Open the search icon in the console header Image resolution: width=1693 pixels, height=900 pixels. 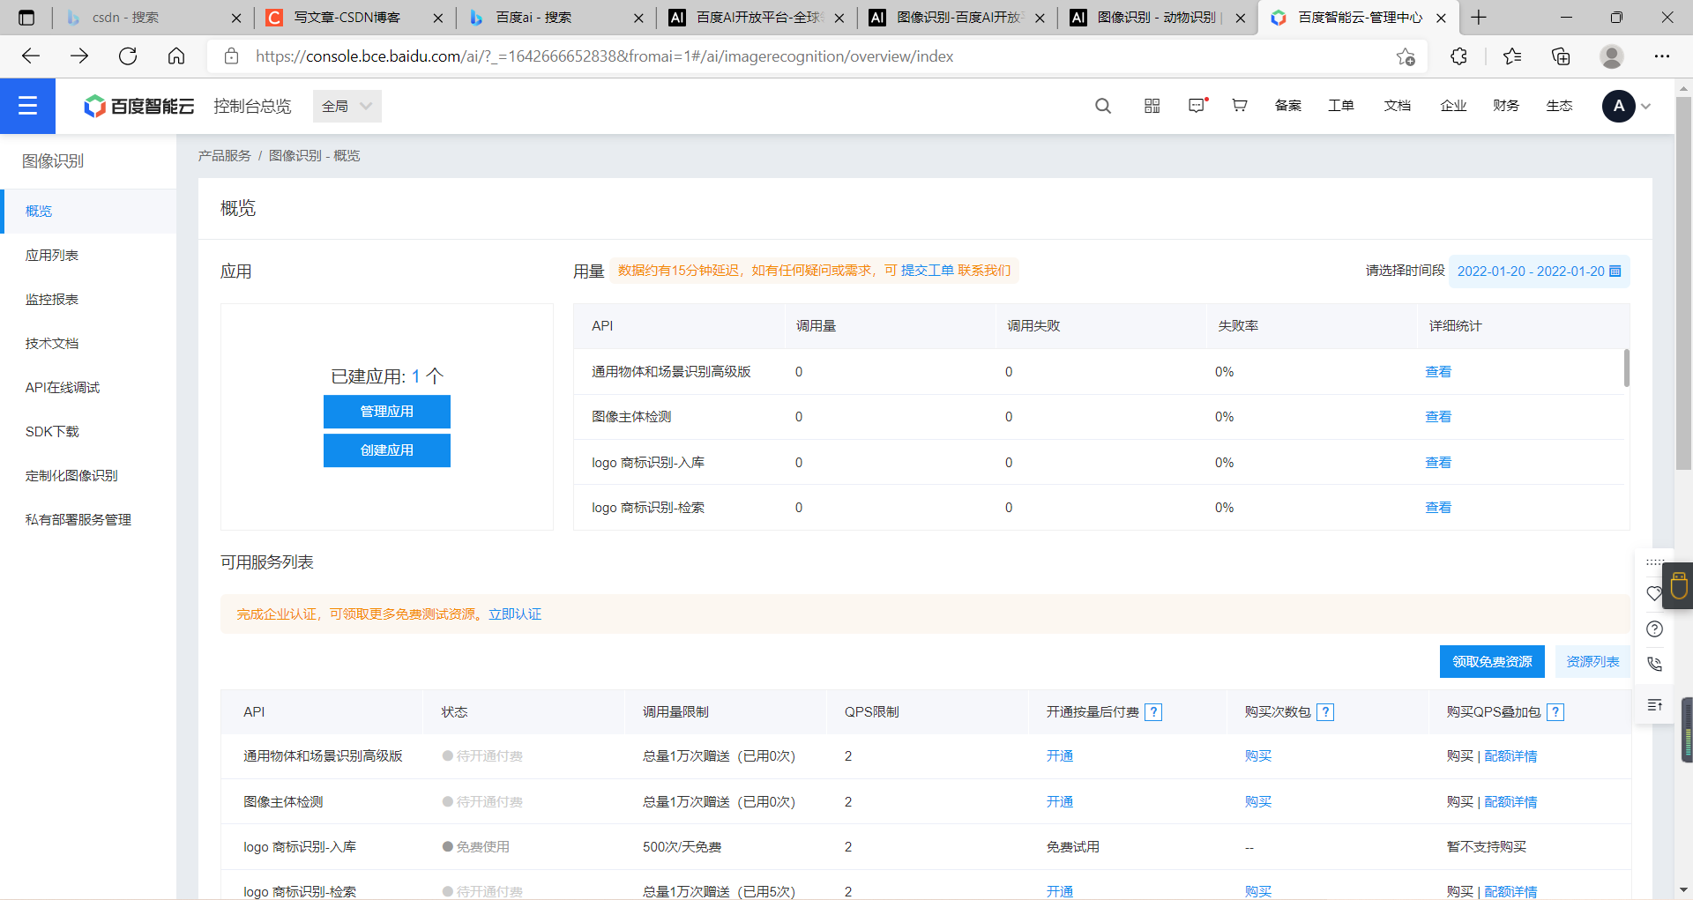(1103, 106)
